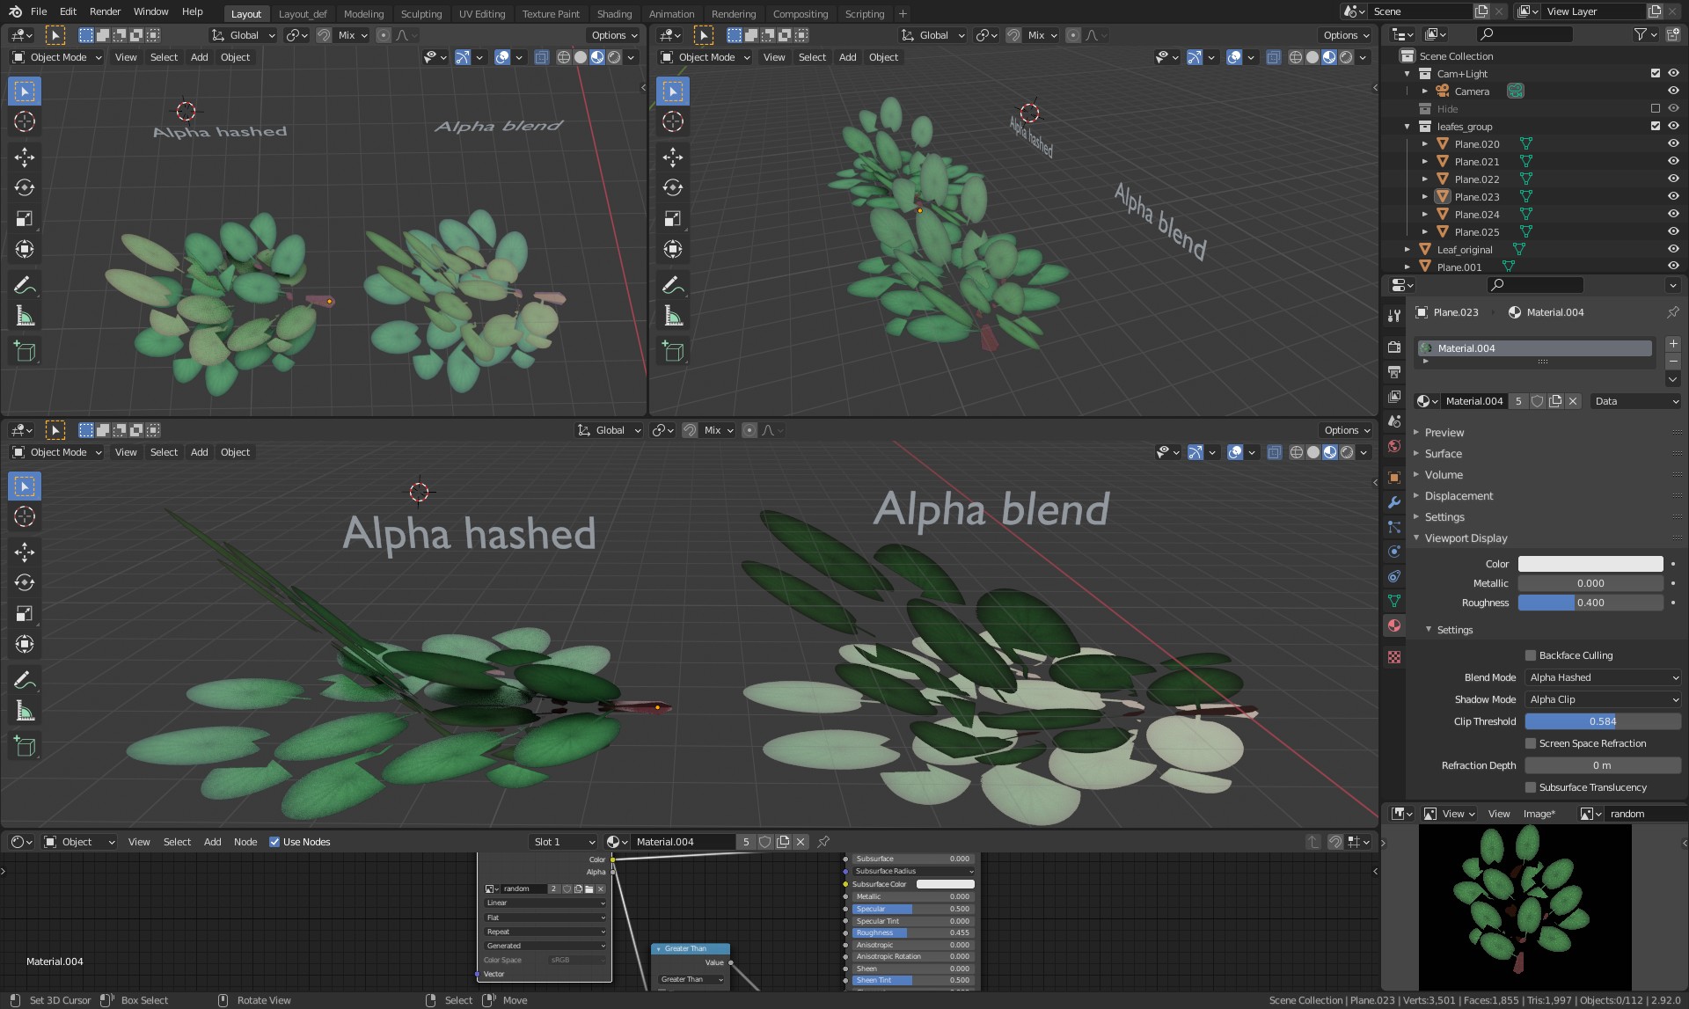Disable the Use Nodes checkbox
The image size is (1689, 1009).
coord(274,842)
